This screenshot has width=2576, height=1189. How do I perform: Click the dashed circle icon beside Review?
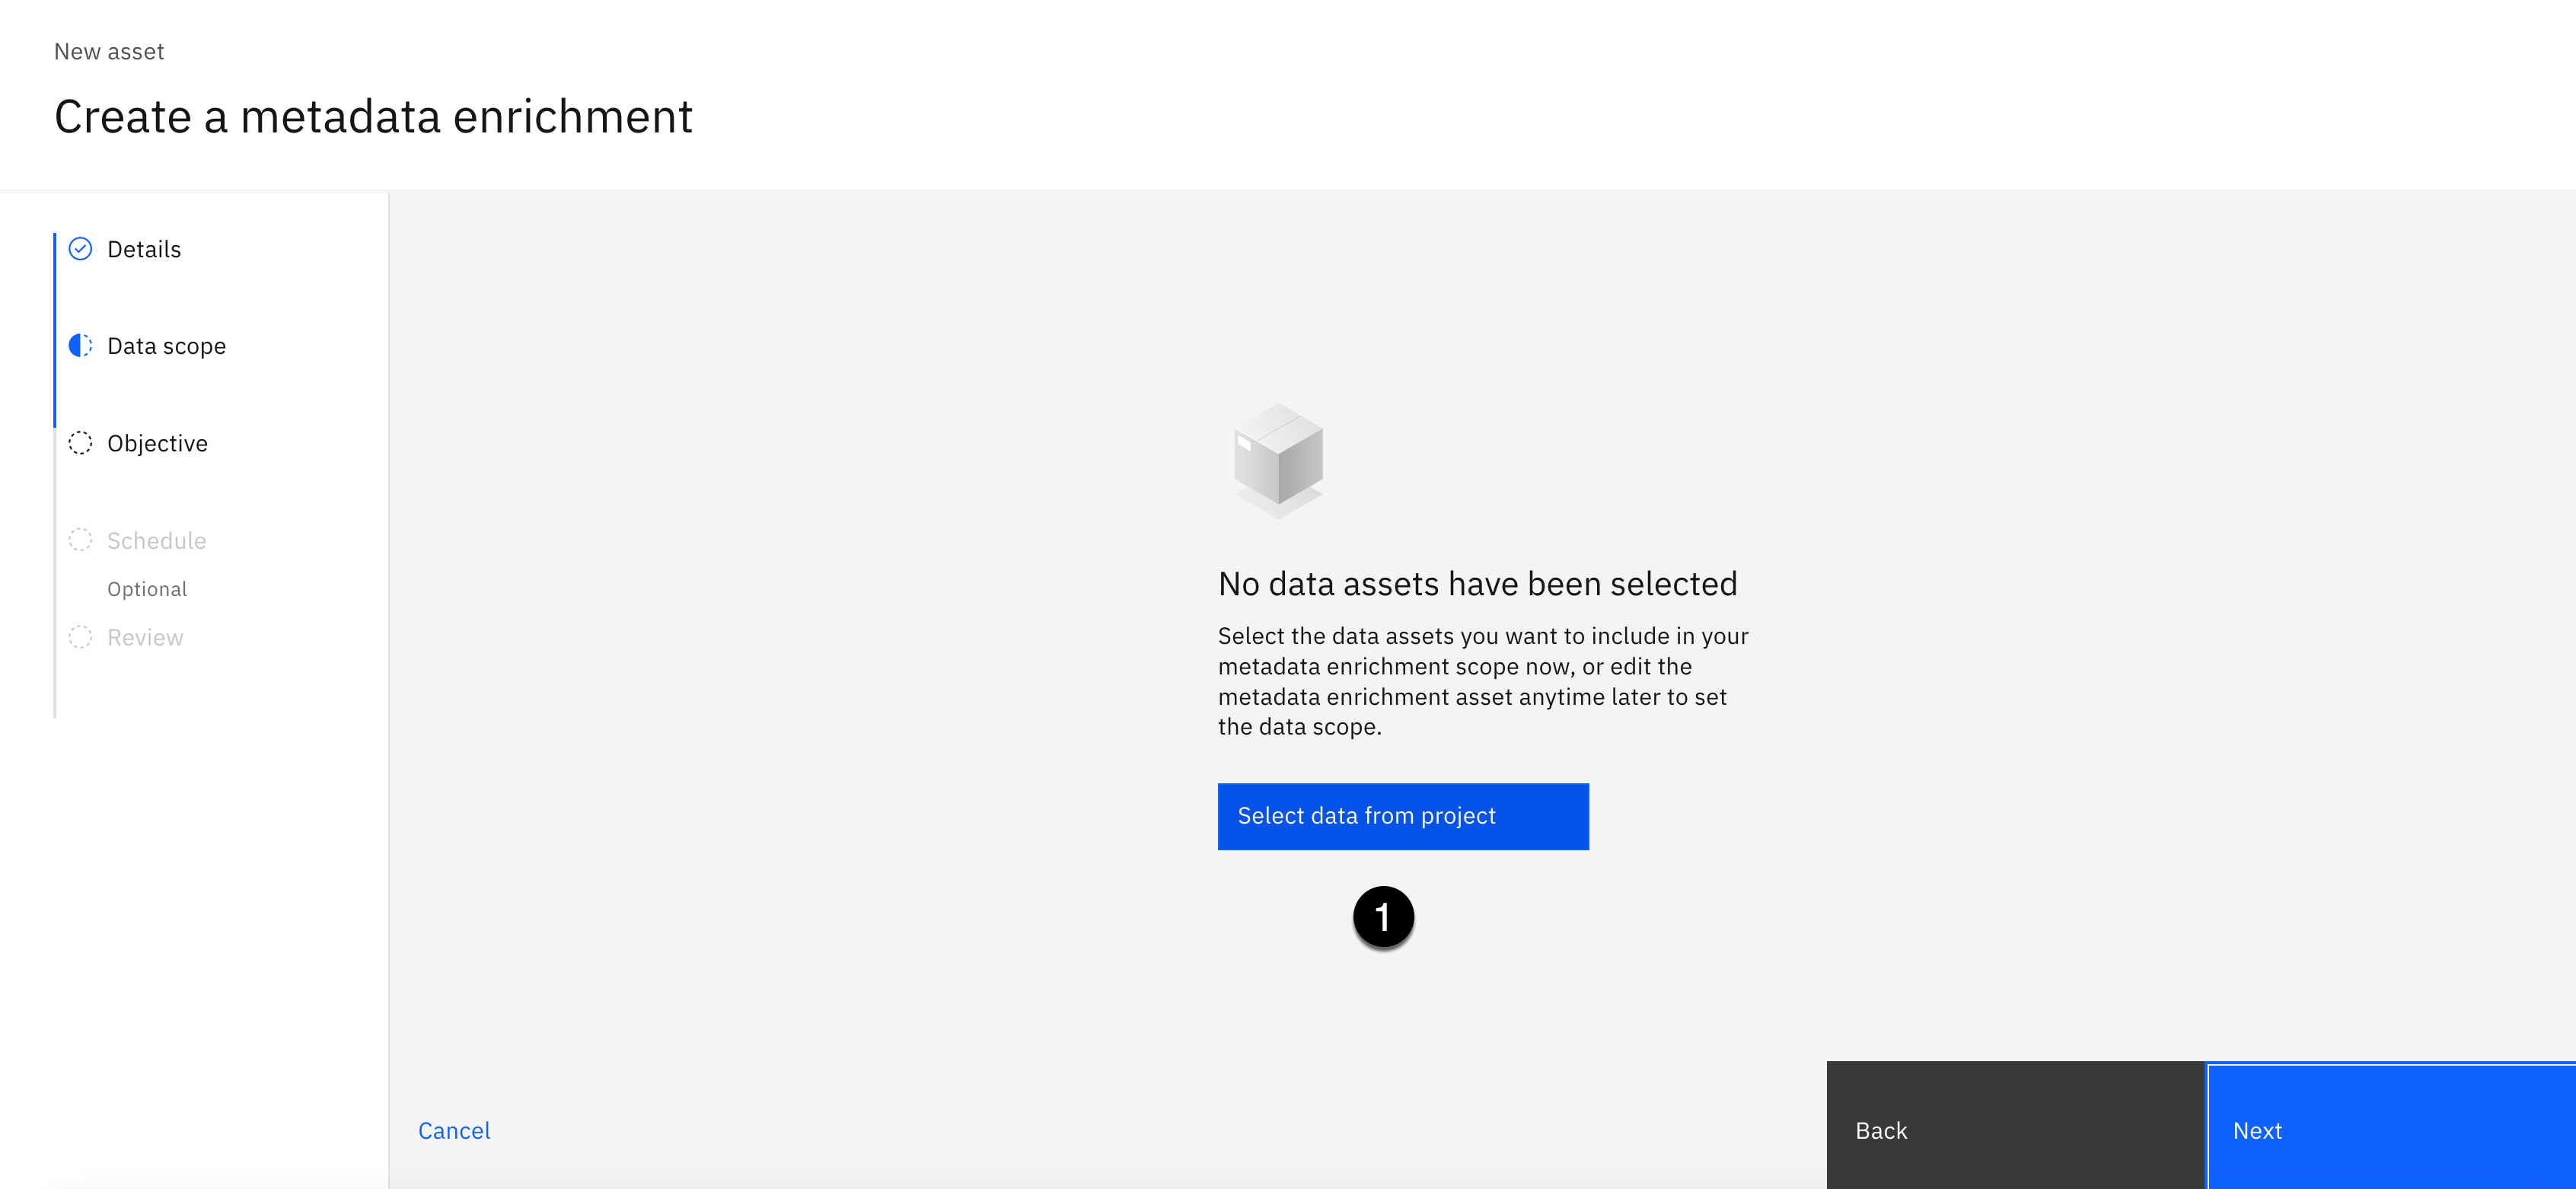tap(80, 637)
